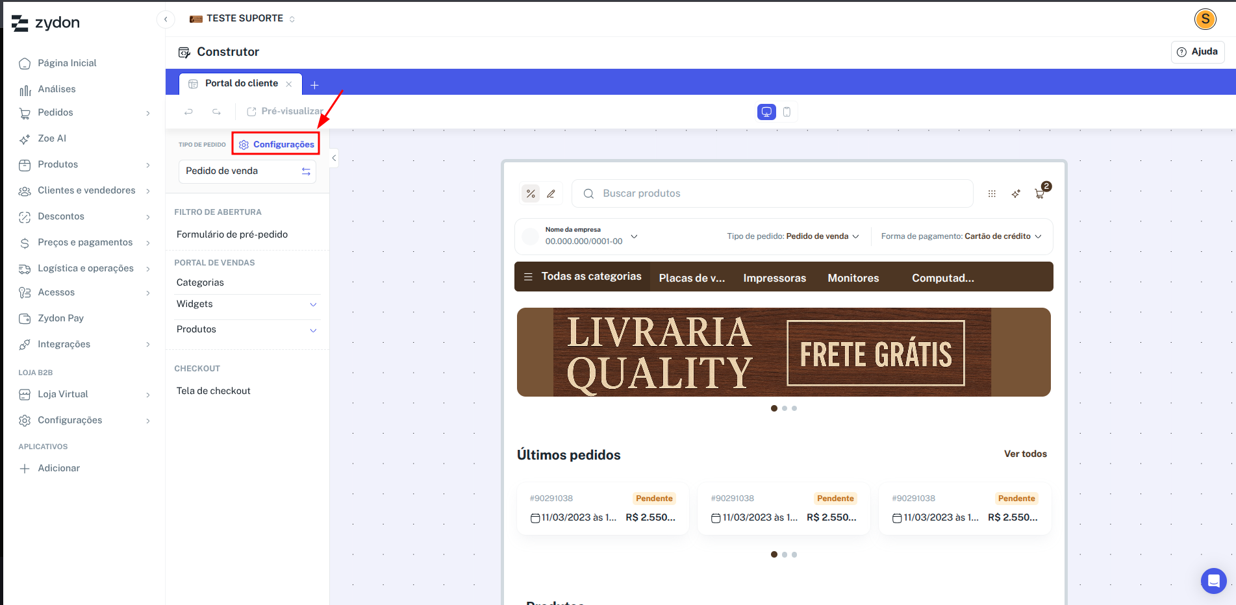Click the Ajuda help button
This screenshot has height=605, width=1236.
click(x=1198, y=52)
